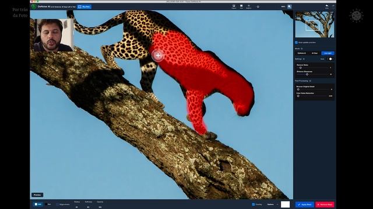
Task: Open the mask Options dropdown
Action: tap(272, 204)
